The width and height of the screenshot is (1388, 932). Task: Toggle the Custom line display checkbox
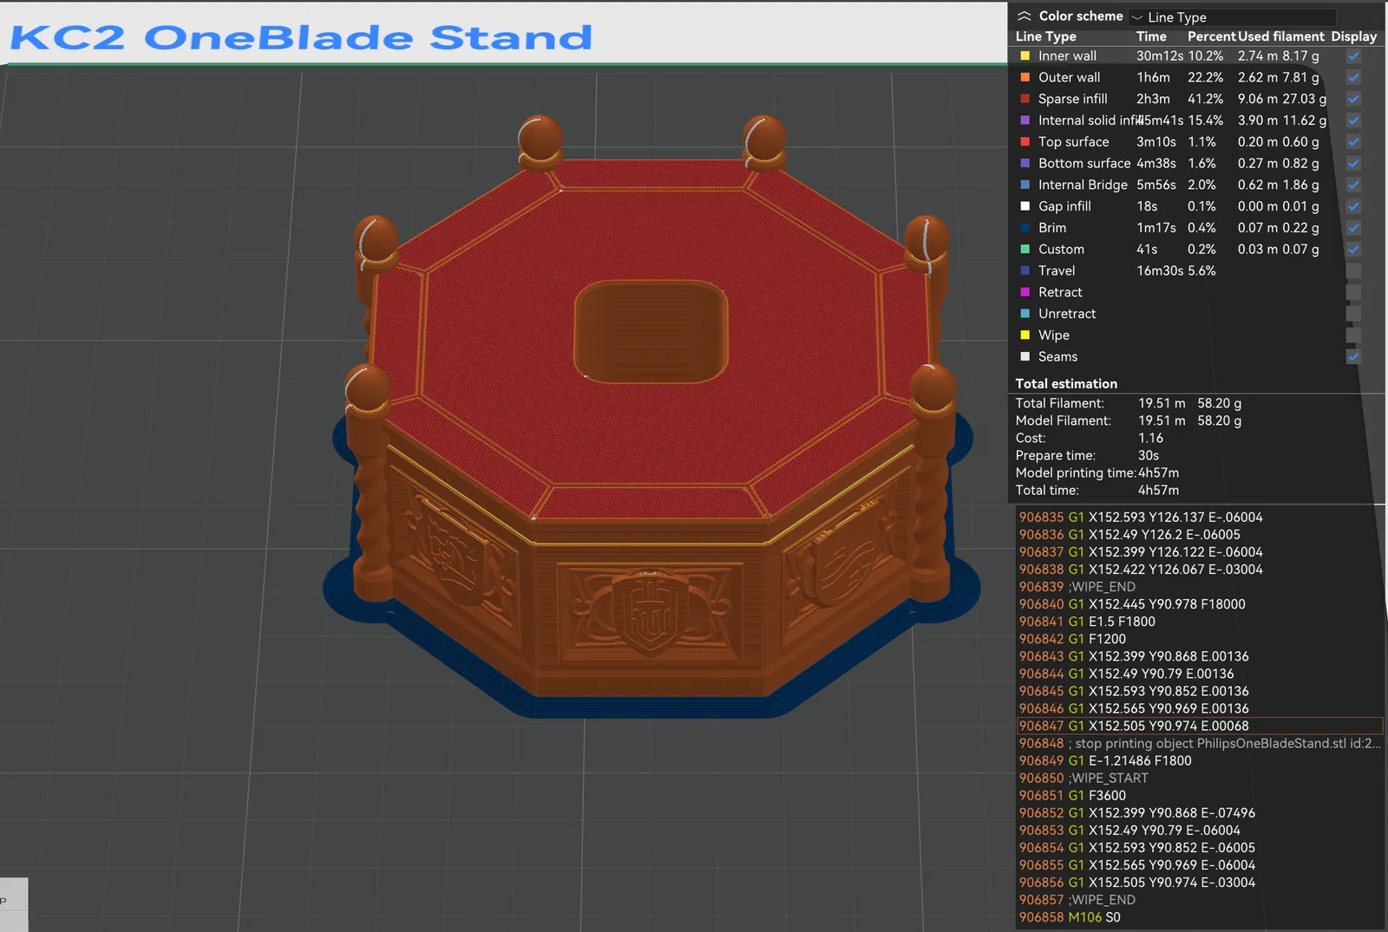point(1353,250)
